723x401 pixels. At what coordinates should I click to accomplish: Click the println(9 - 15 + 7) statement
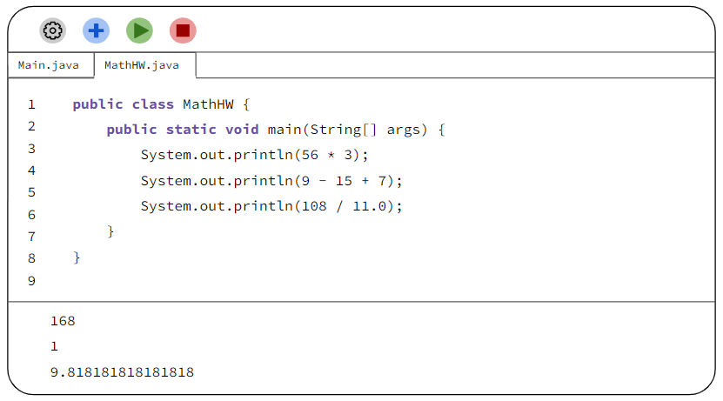(271, 181)
